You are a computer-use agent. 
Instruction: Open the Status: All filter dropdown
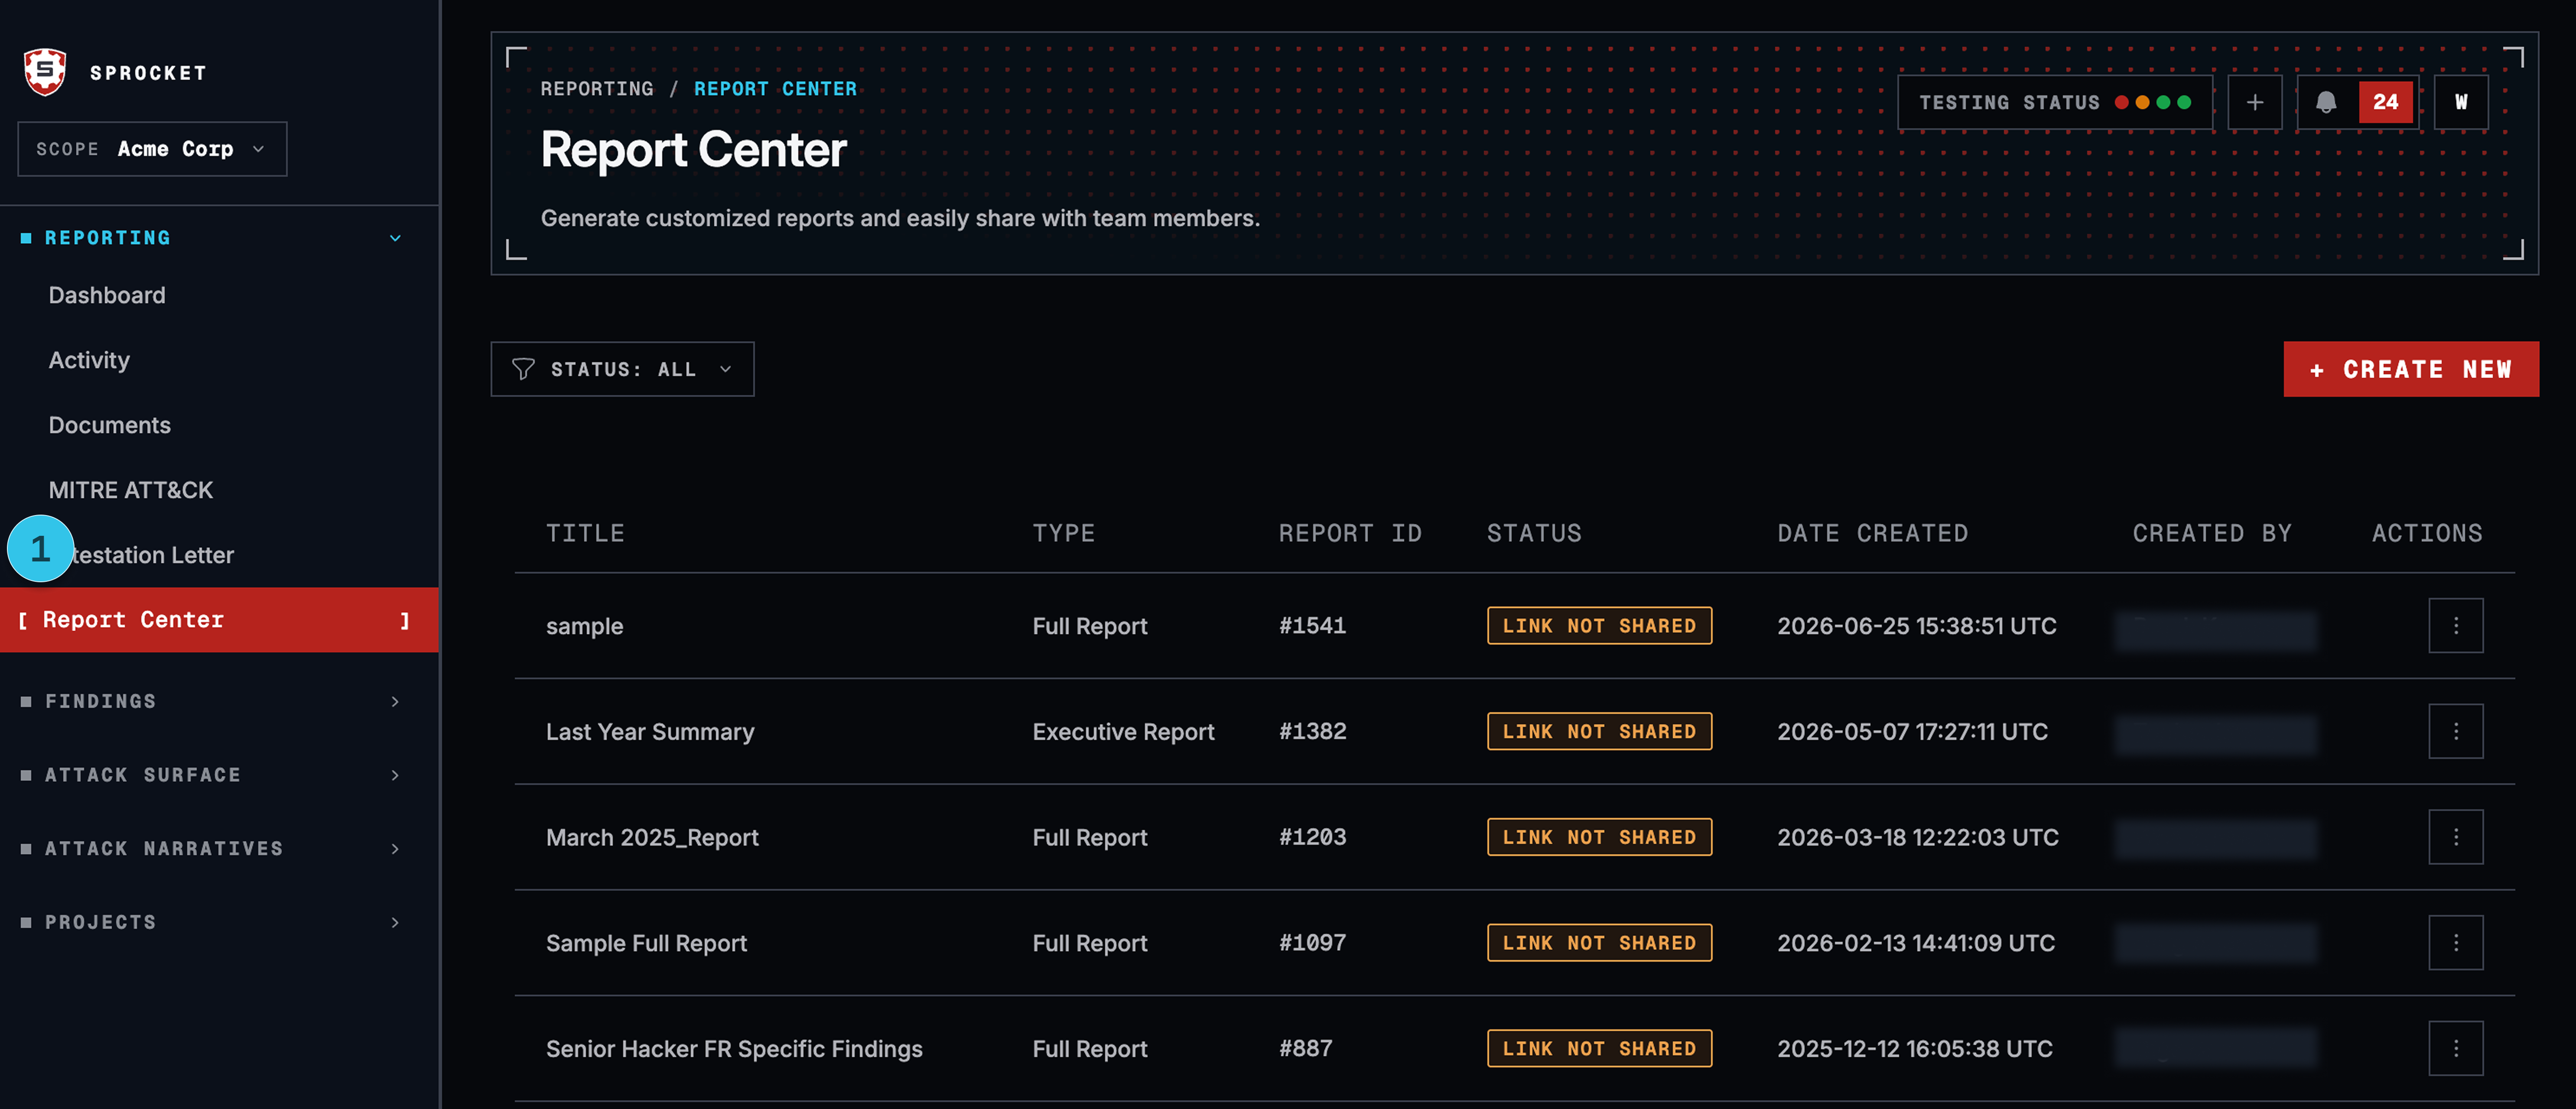[x=622, y=369]
